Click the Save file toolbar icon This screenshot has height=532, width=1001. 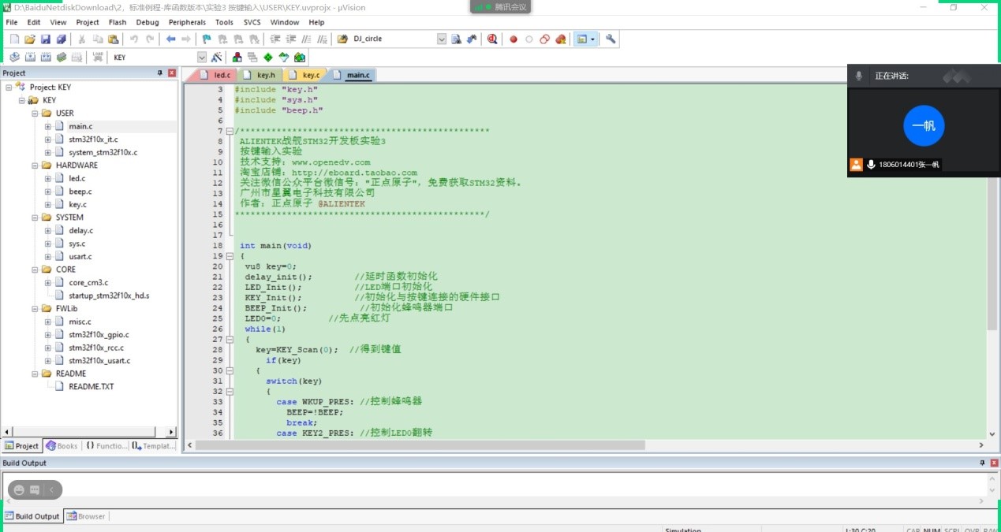45,39
